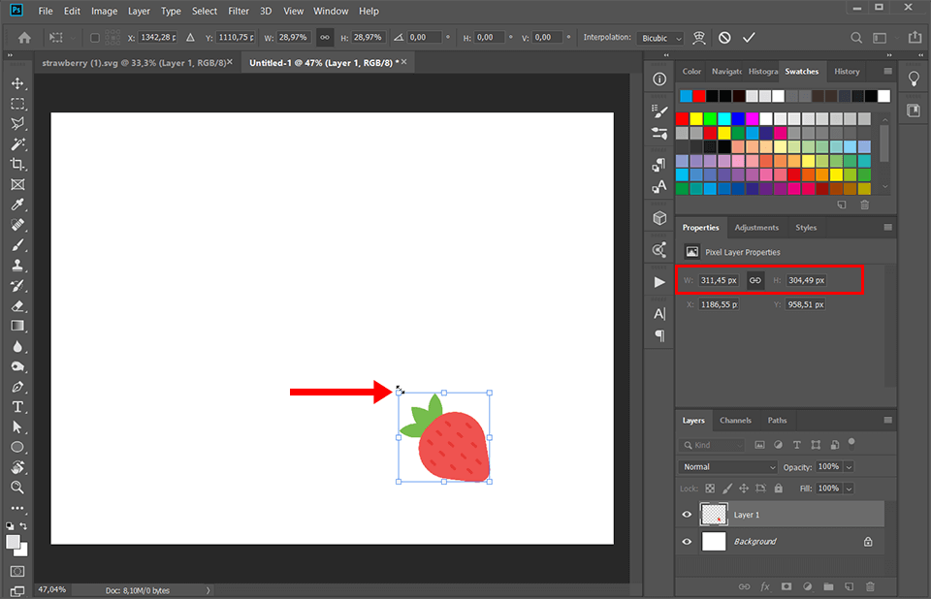Select the Crop tool
The height and width of the screenshot is (599, 931).
[17, 164]
